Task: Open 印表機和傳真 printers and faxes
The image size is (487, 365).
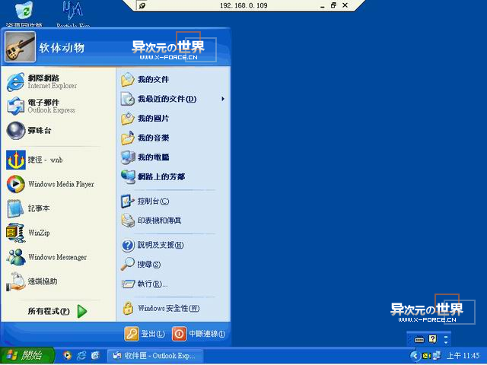Action: 173,221
